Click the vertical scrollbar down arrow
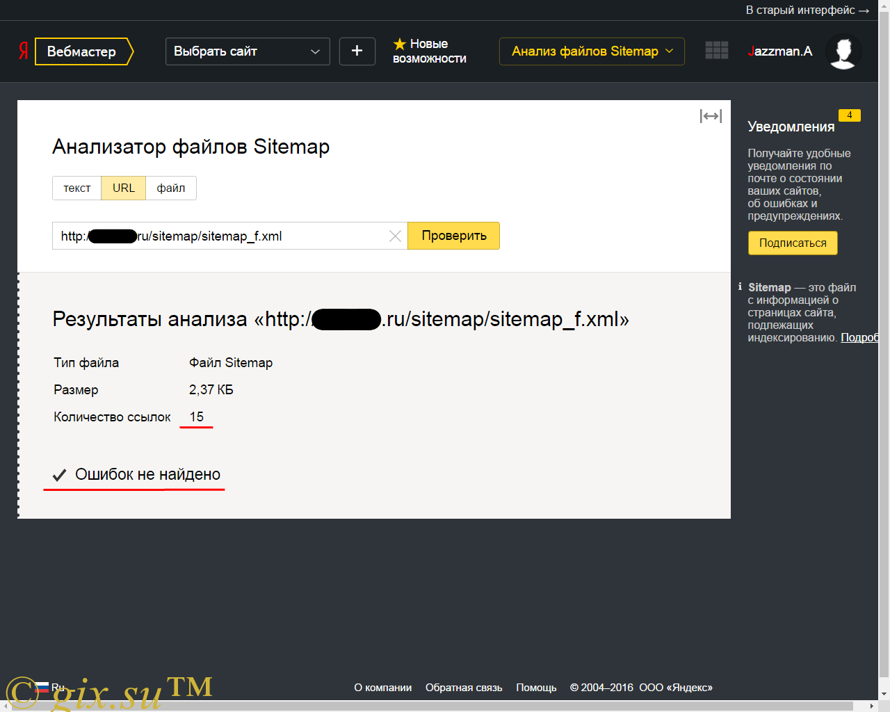This screenshot has width=890, height=712. 884,694
